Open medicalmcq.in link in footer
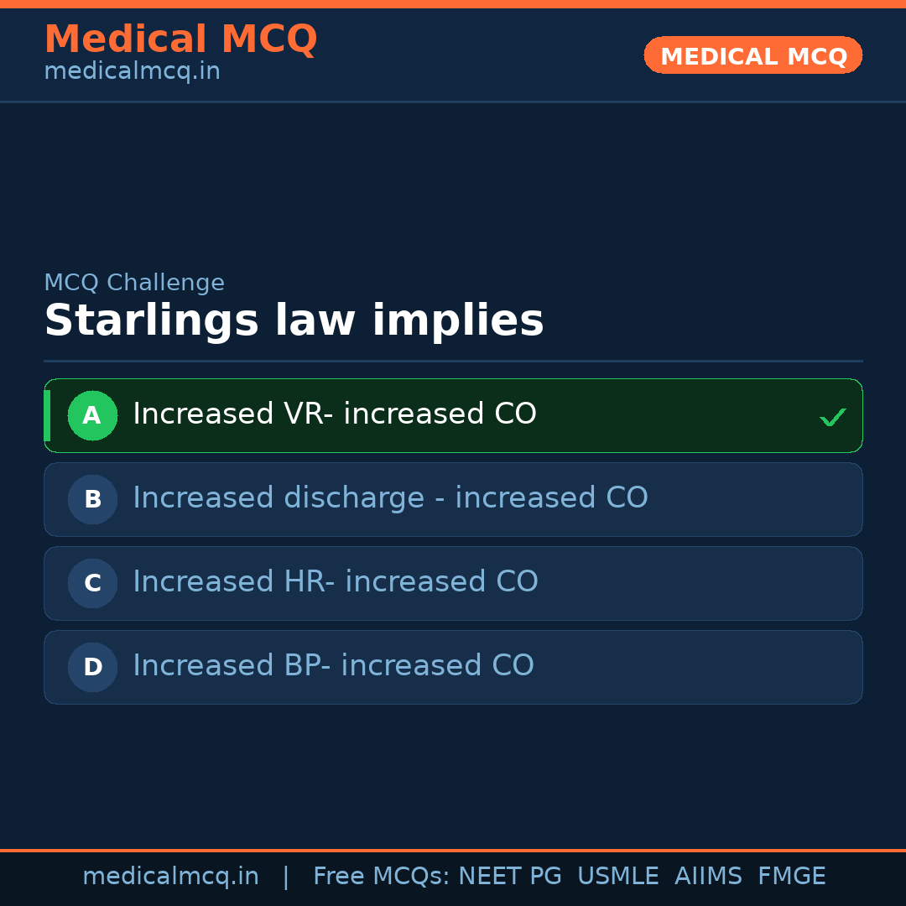 point(170,877)
